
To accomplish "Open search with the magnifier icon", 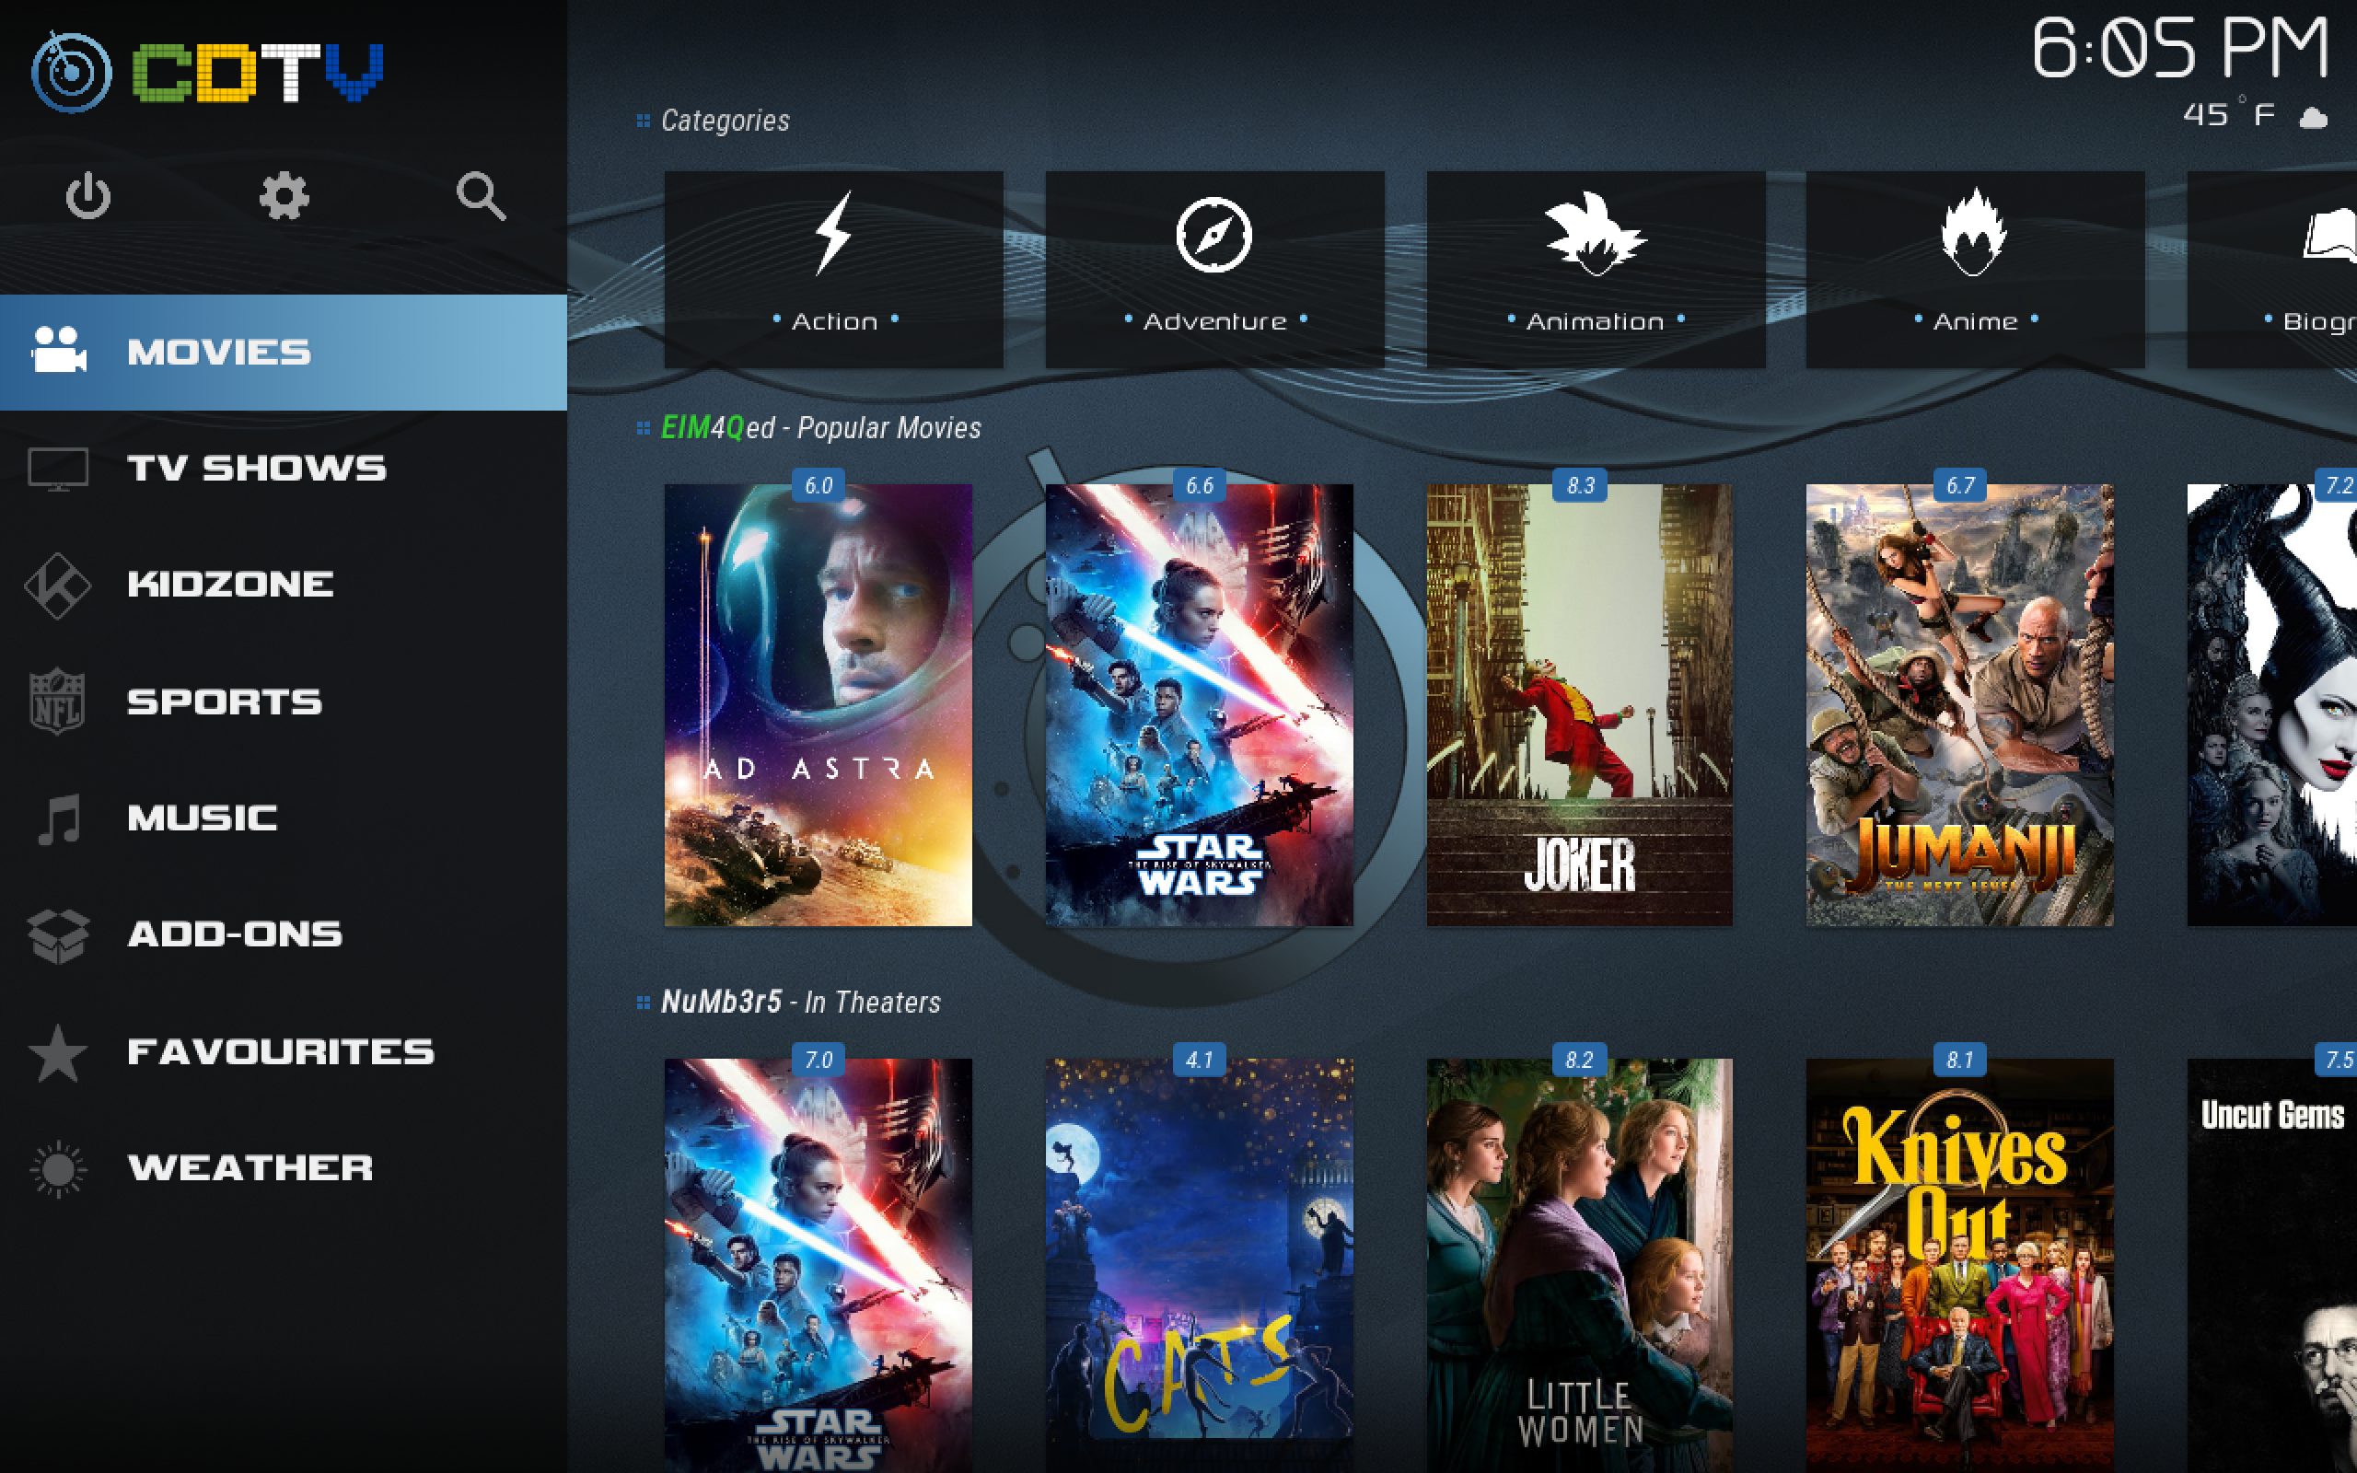I will (482, 196).
